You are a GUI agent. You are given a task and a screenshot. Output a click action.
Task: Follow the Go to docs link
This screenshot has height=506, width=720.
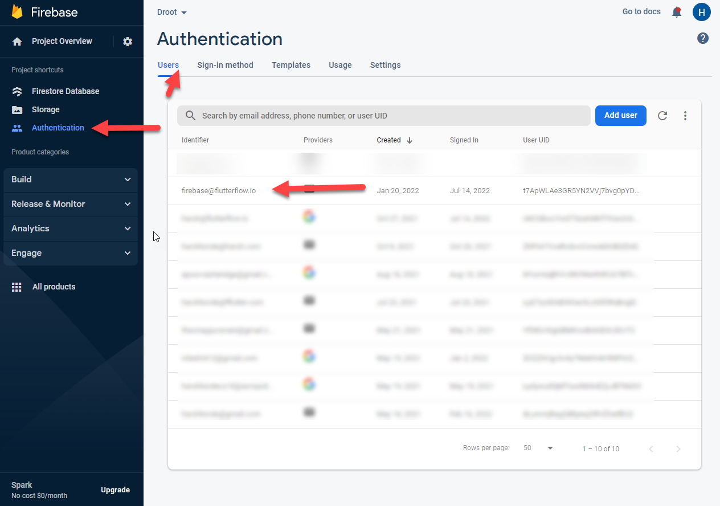pyautogui.click(x=641, y=11)
